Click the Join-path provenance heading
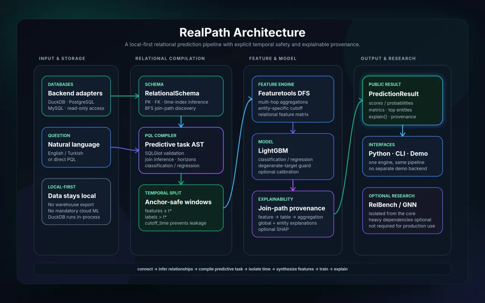Image resolution: width=485 pixels, height=303 pixels. 292,208
